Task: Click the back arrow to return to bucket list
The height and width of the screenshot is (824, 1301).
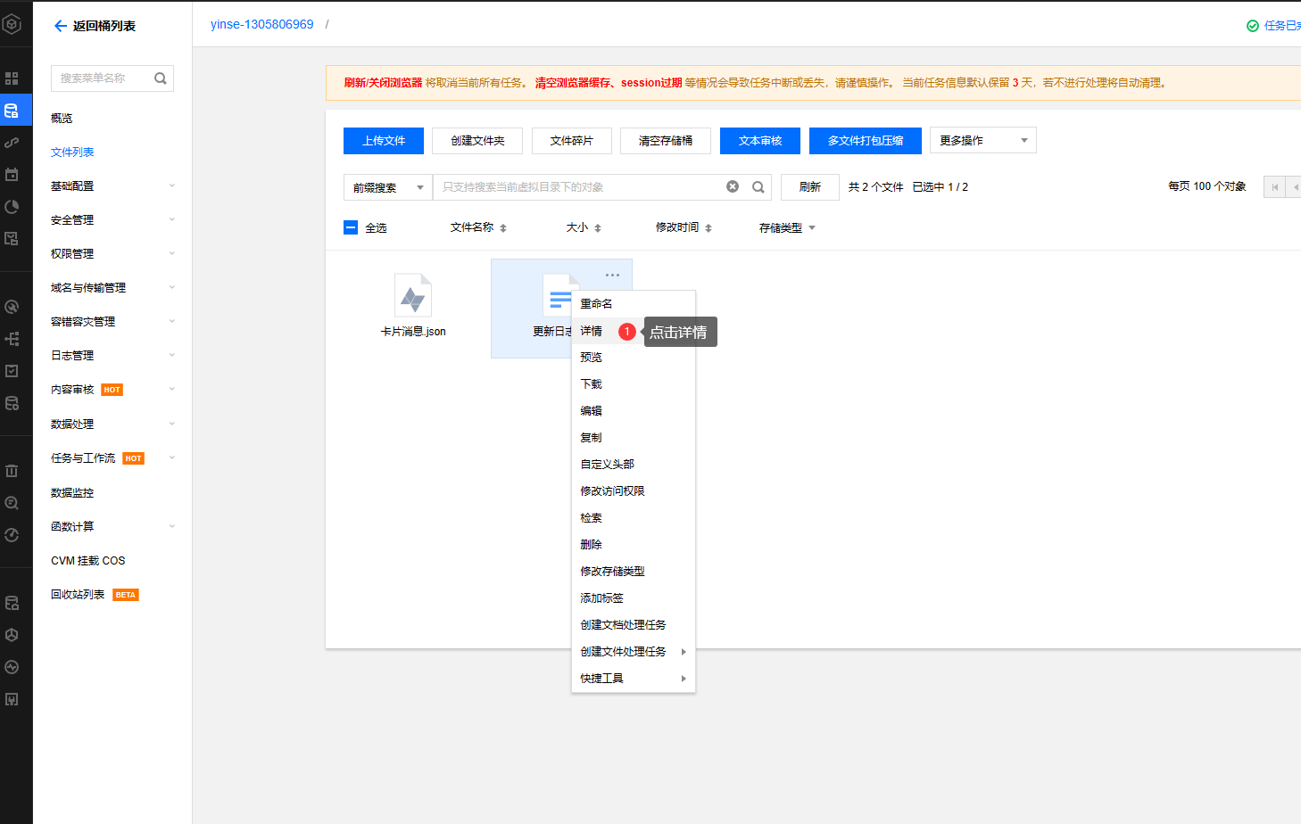Action: [x=60, y=26]
